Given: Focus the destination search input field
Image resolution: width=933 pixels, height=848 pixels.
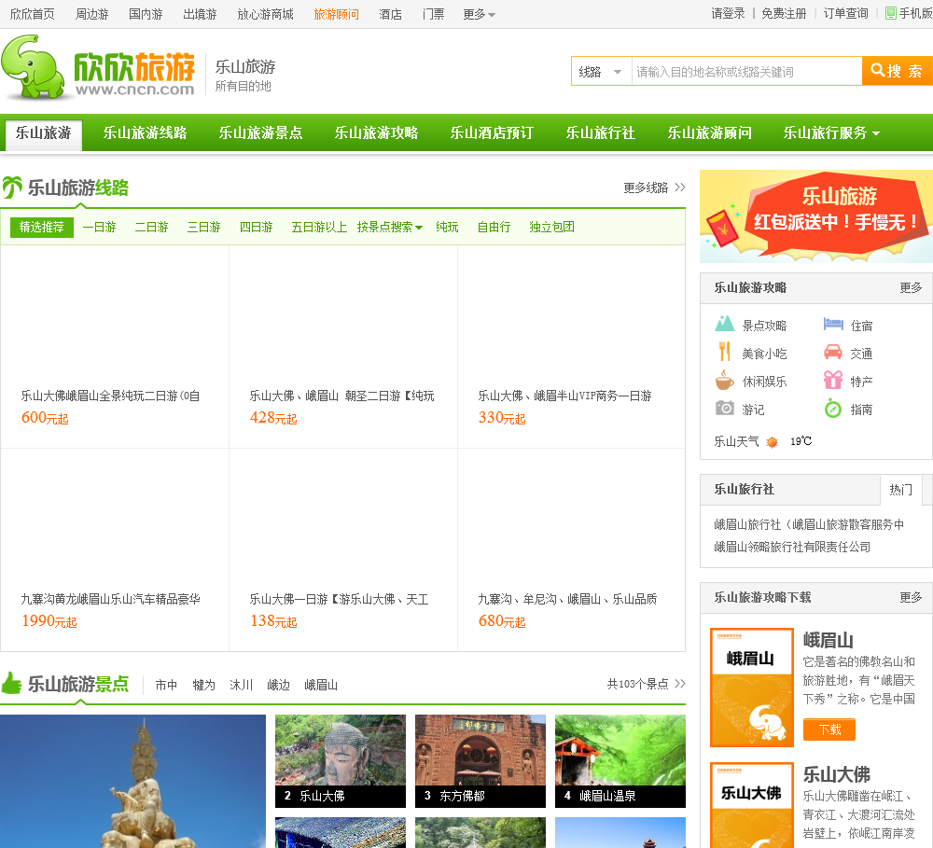Looking at the screenshot, I should point(746,72).
